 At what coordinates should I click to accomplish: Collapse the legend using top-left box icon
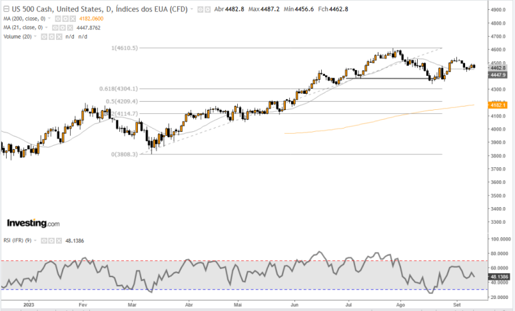click(6, 9)
